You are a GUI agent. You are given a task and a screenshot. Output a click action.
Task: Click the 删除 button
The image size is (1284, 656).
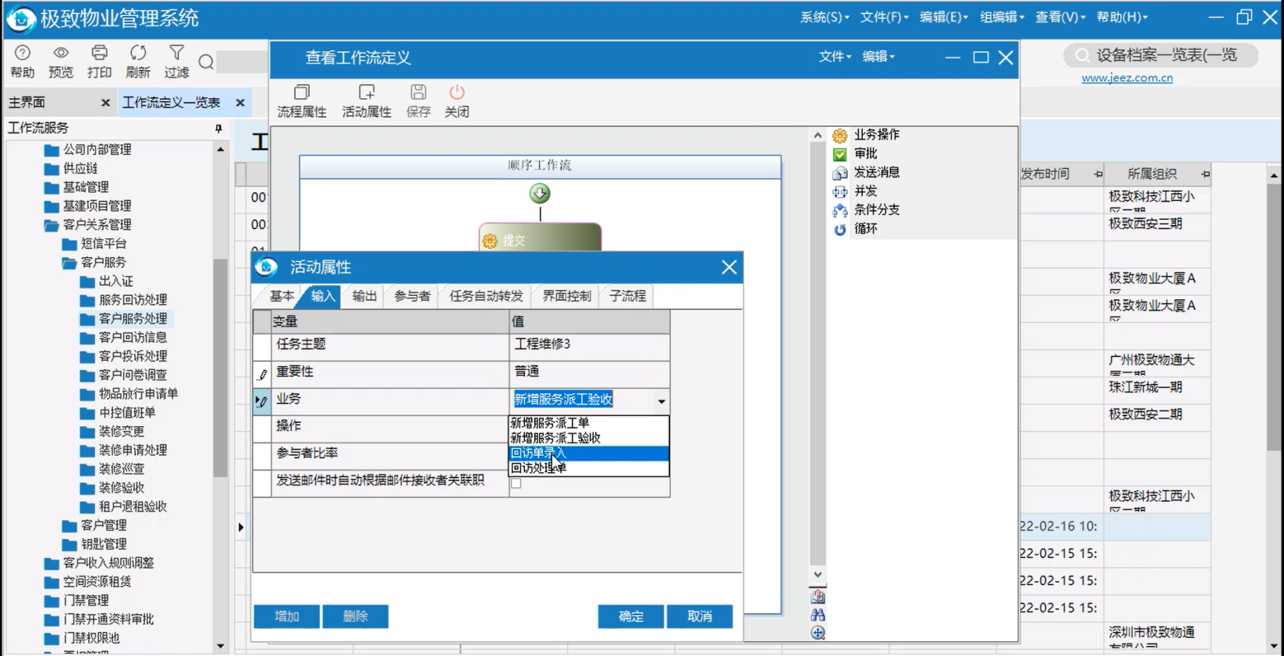click(355, 616)
